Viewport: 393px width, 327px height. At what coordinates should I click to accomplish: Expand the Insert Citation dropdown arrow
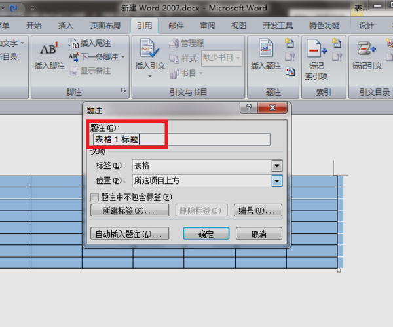150,76
